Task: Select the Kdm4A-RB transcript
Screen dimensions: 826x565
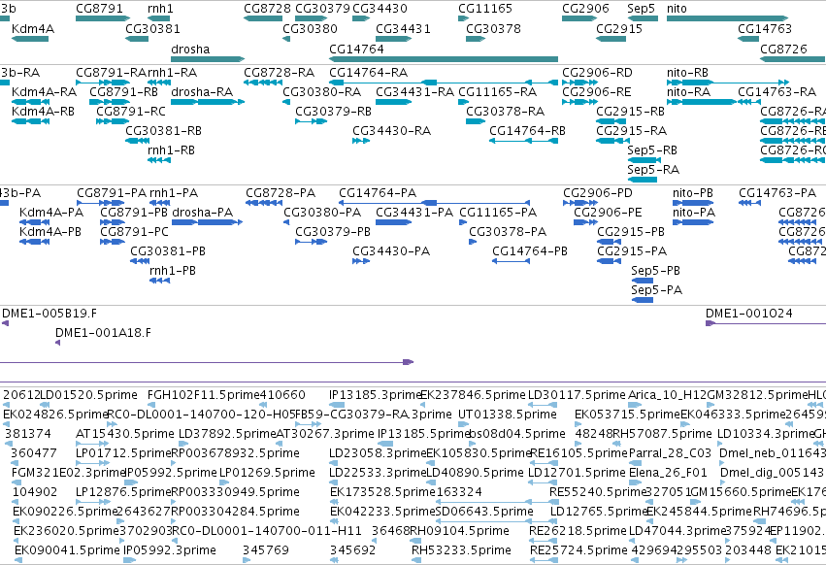Action: (30, 121)
